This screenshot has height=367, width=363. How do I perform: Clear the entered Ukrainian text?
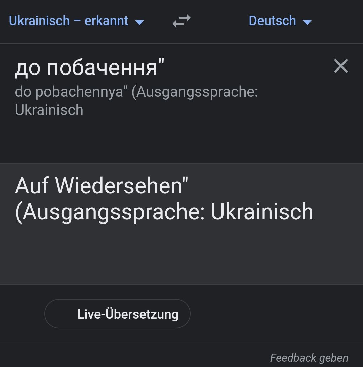[x=341, y=66]
